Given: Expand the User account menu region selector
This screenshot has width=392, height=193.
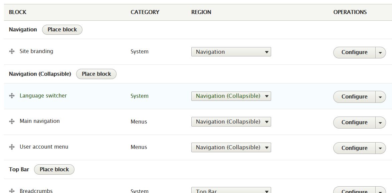Looking at the screenshot, I should click(231, 147).
